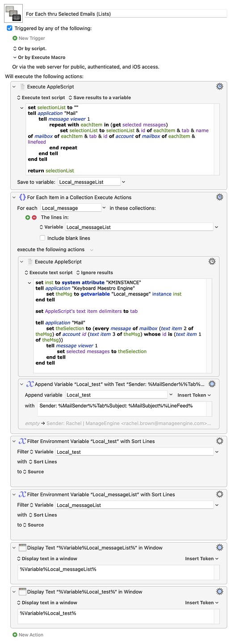Open the 'Sort Lines' popup in the Local_messageList filter
Image resolution: width=231 pixels, height=641 pixels.
[43, 515]
